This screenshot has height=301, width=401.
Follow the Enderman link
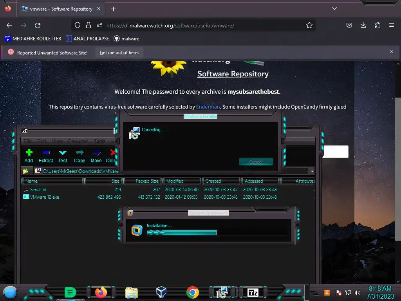[208, 107]
